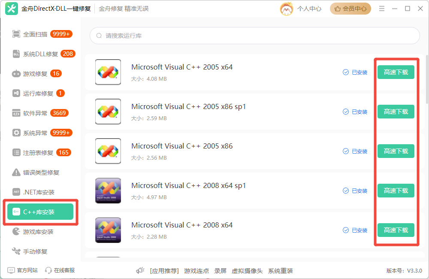Click the 高速下载 button for Visual C++ 2005 x64
The height and width of the screenshot is (279, 429).
click(396, 72)
